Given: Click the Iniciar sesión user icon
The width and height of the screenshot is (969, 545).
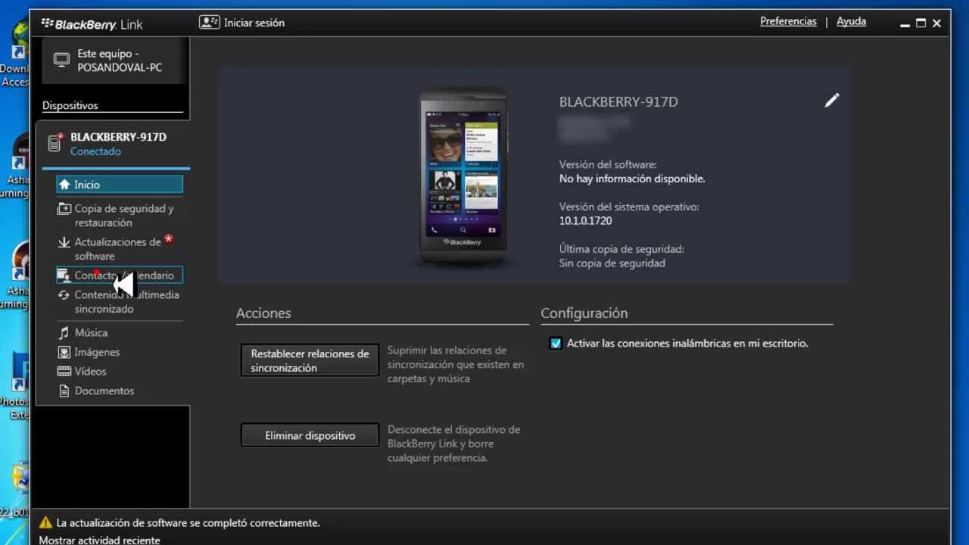Looking at the screenshot, I should coord(209,22).
